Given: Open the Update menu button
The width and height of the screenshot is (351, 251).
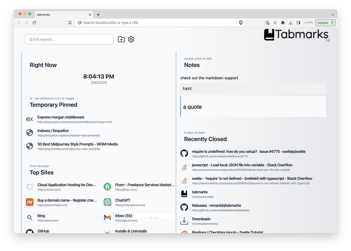Looking at the screenshot, I should pyautogui.click(x=325, y=23).
